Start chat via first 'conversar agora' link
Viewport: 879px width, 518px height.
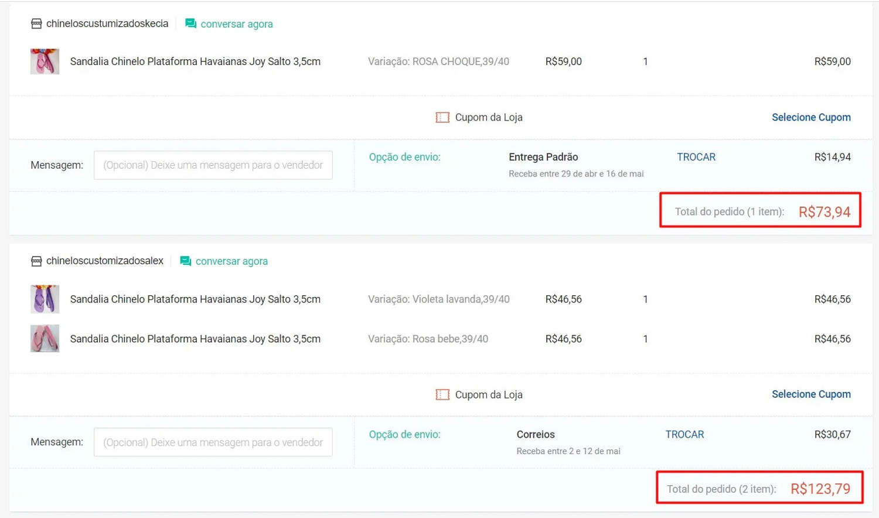coord(236,24)
